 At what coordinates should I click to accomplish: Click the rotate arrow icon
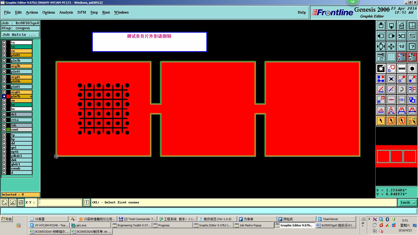[402, 89]
